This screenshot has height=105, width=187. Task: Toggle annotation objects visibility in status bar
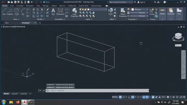(153, 97)
